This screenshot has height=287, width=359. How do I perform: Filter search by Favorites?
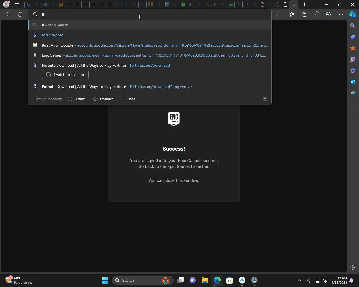(x=103, y=99)
